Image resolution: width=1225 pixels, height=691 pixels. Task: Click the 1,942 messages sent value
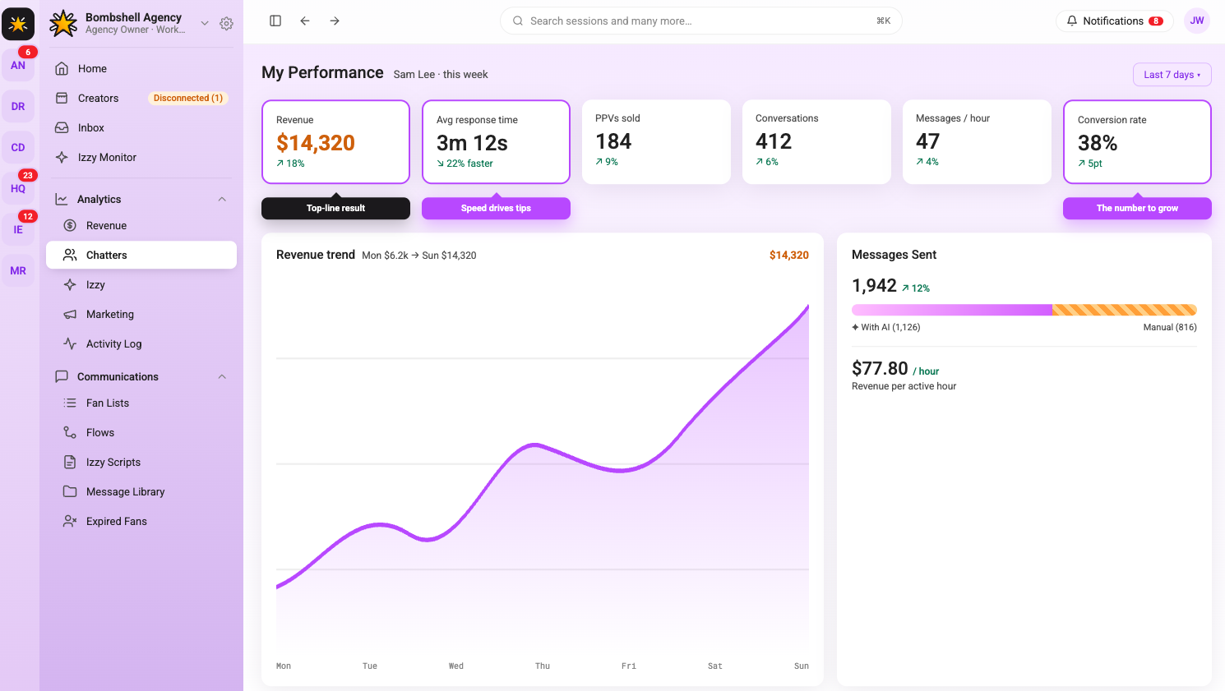[874, 285]
